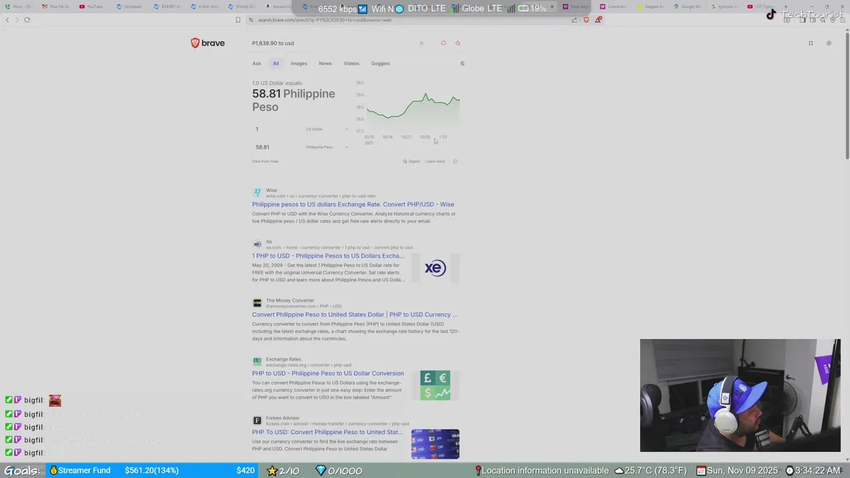Viewport: 850px width, 478px height.
Task: Open The Money Converter PHP to USD result
Action: coord(355,315)
